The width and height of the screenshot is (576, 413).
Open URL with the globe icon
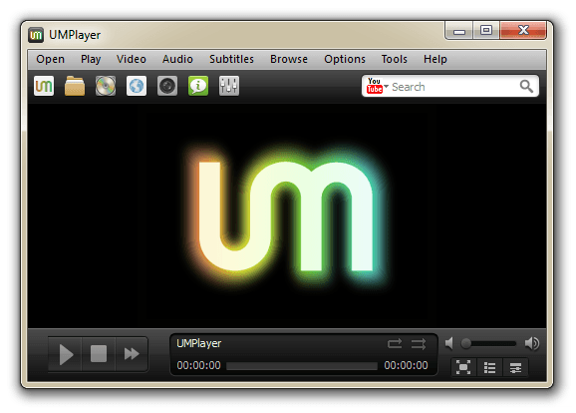click(x=137, y=86)
